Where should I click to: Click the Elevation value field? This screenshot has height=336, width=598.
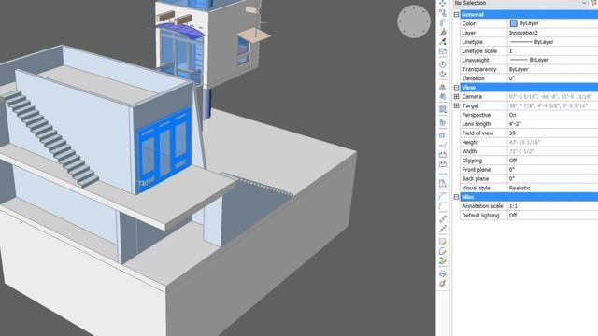552,78
